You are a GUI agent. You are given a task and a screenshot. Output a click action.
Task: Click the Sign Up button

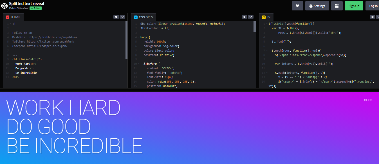click(x=354, y=6)
